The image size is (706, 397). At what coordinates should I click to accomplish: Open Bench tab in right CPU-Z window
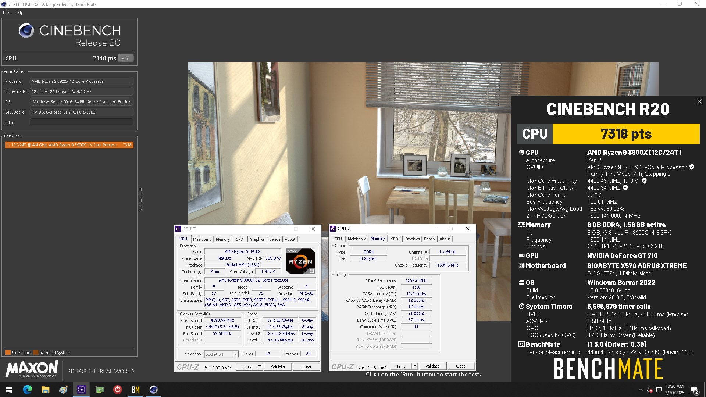tap(429, 239)
